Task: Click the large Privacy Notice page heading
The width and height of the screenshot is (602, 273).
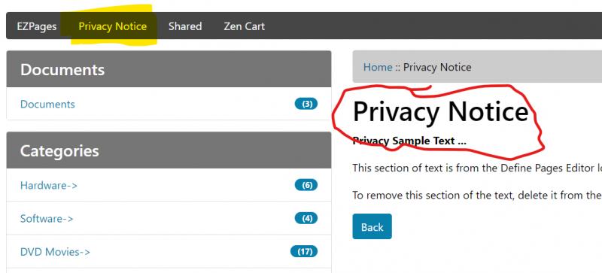Action: 440,112
